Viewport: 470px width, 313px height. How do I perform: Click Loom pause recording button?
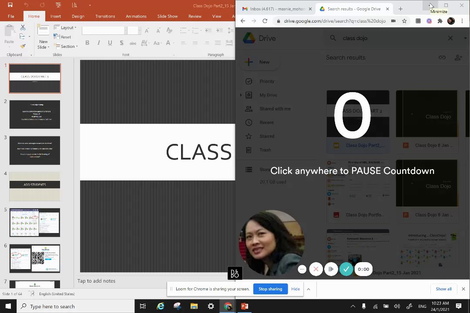click(x=331, y=269)
